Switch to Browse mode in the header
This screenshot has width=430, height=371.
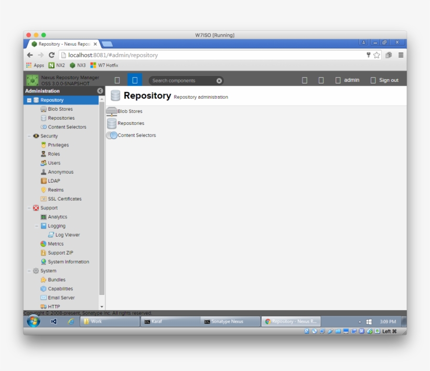[x=117, y=79]
